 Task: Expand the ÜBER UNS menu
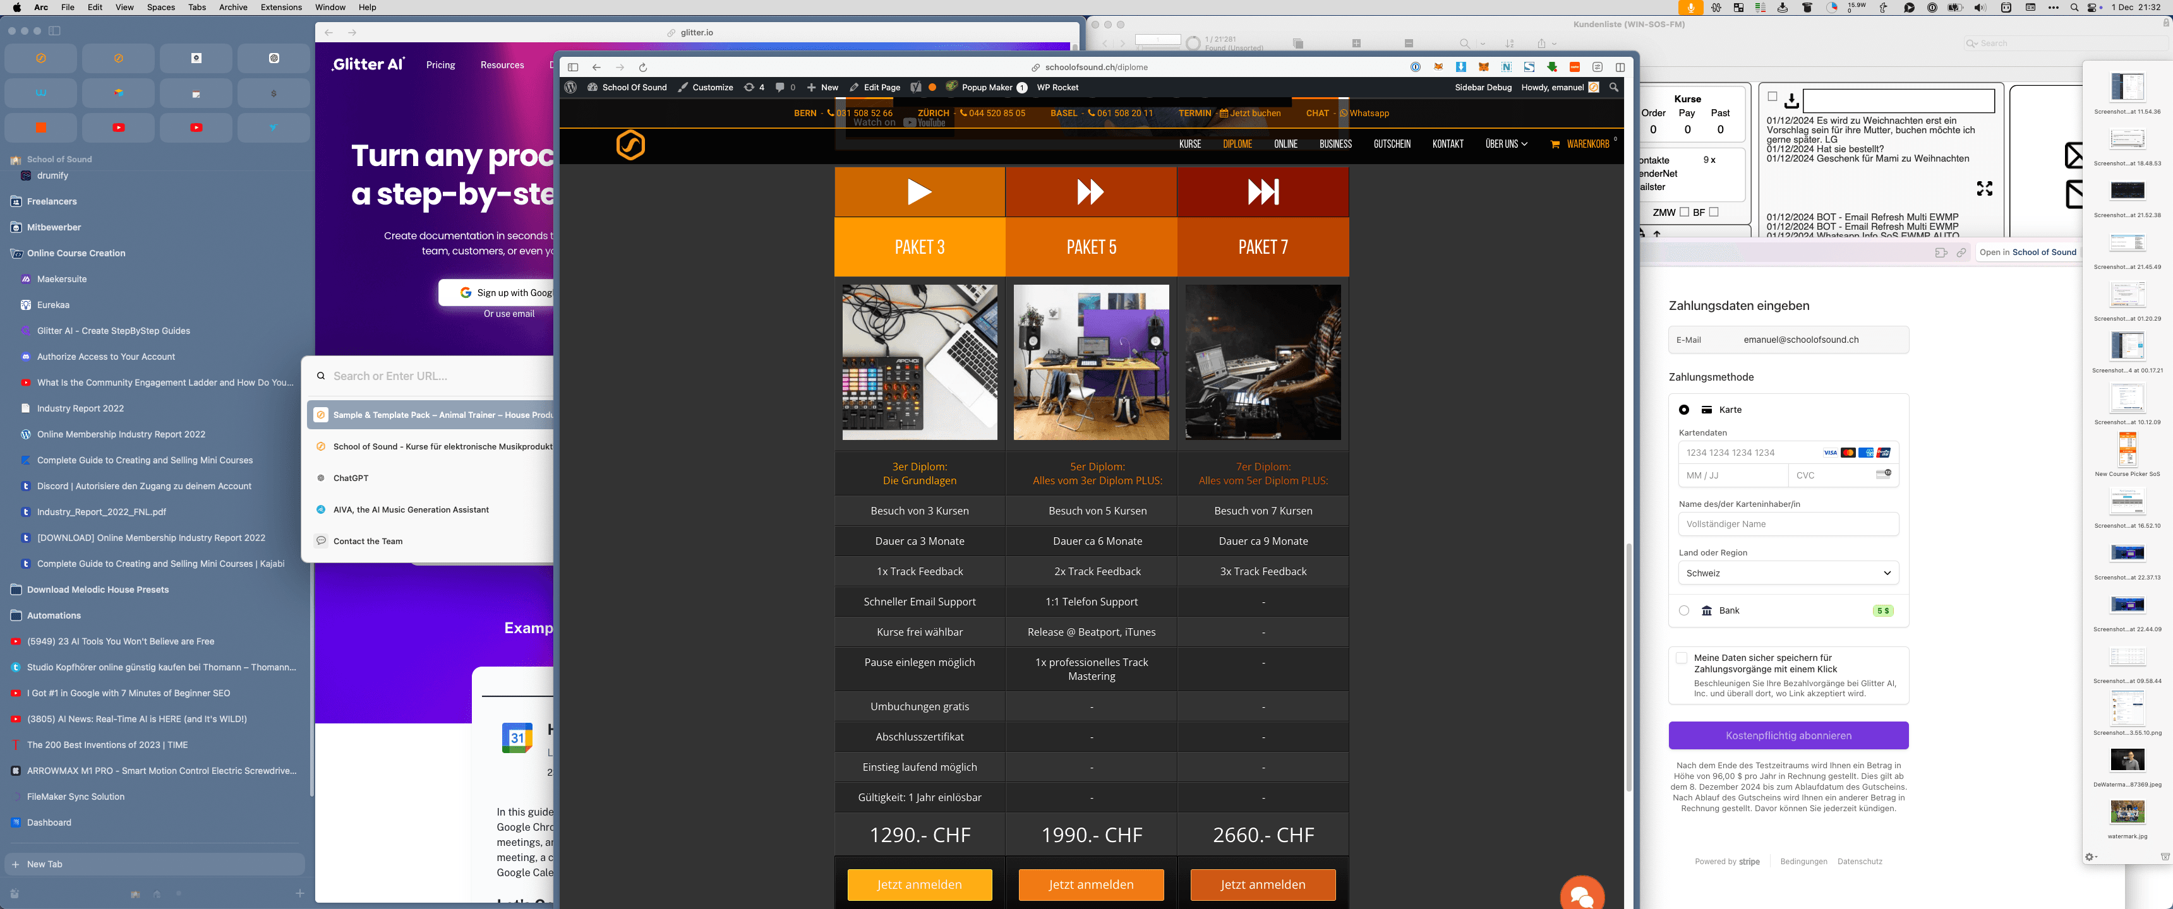click(1507, 144)
